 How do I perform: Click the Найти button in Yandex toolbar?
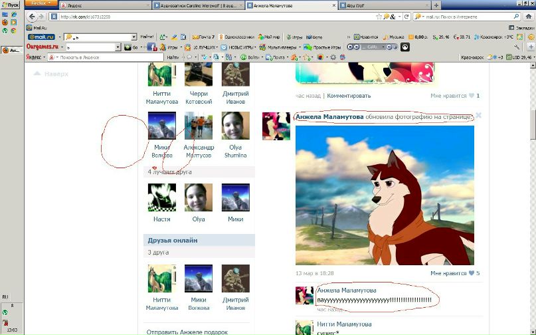pyautogui.click(x=173, y=57)
